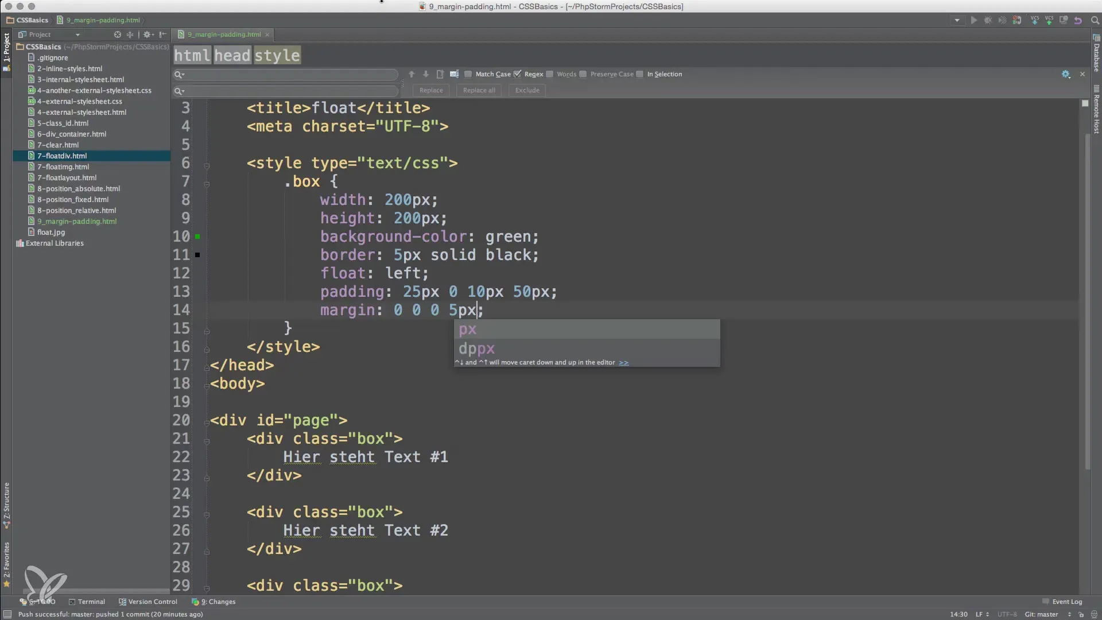Toggle the Words checkbox
The height and width of the screenshot is (620, 1102).
(x=550, y=74)
